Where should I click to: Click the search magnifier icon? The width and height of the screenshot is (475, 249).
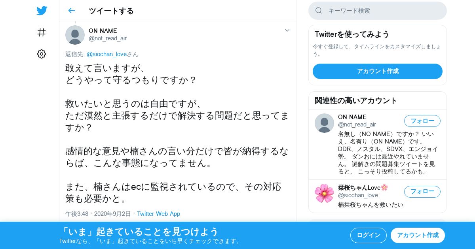[319, 11]
